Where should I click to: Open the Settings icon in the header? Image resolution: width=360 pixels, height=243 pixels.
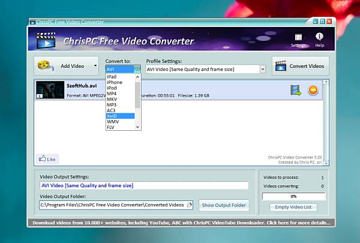[298, 40]
